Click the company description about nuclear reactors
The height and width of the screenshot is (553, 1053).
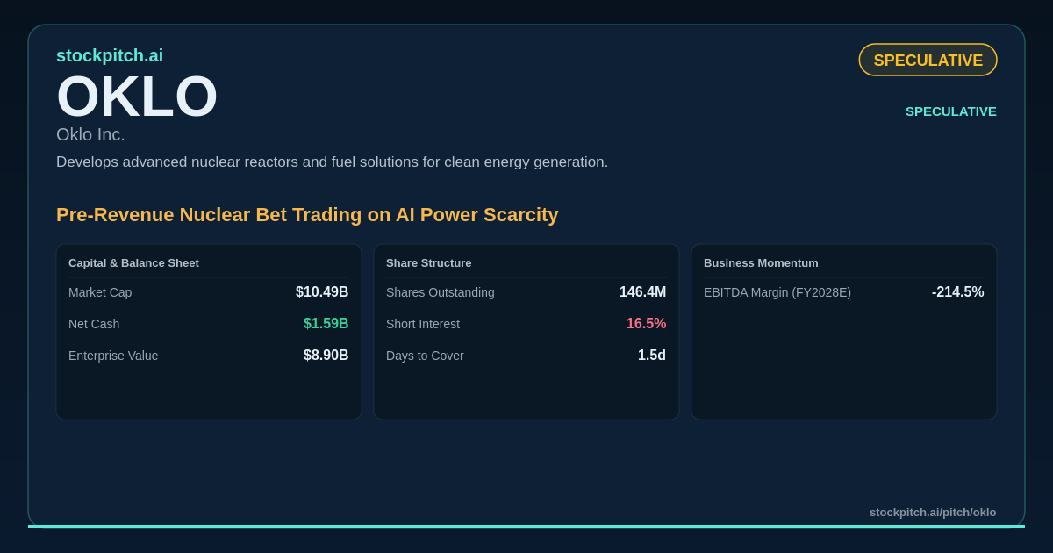(332, 162)
